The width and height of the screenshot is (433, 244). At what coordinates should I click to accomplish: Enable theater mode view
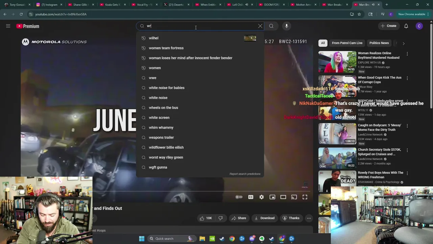pos(283,197)
